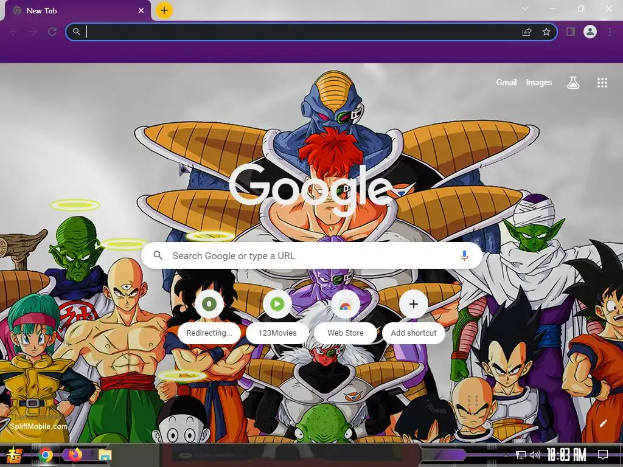Image resolution: width=623 pixels, height=467 pixels.
Task: Click the 10:03 AM clock
Action: [x=566, y=455]
